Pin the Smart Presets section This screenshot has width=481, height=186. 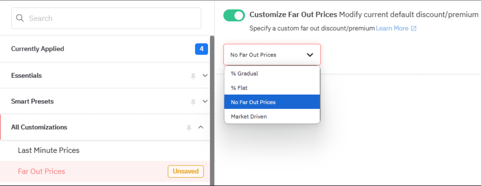(193, 101)
